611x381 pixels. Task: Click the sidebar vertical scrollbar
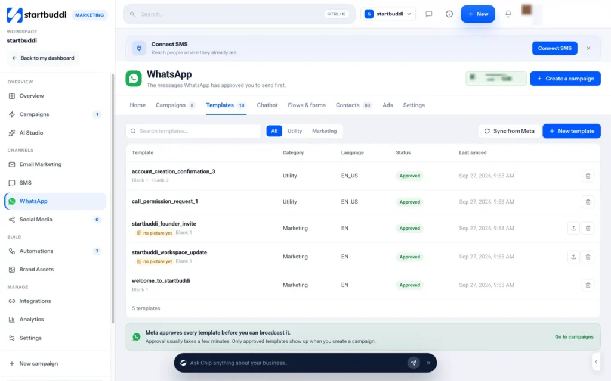pyautogui.click(x=113, y=198)
